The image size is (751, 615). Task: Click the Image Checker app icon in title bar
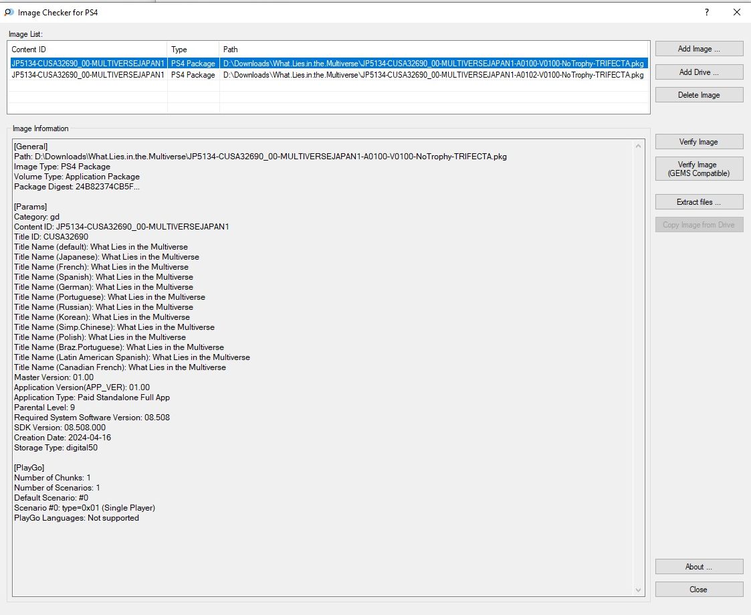pyautogui.click(x=9, y=13)
